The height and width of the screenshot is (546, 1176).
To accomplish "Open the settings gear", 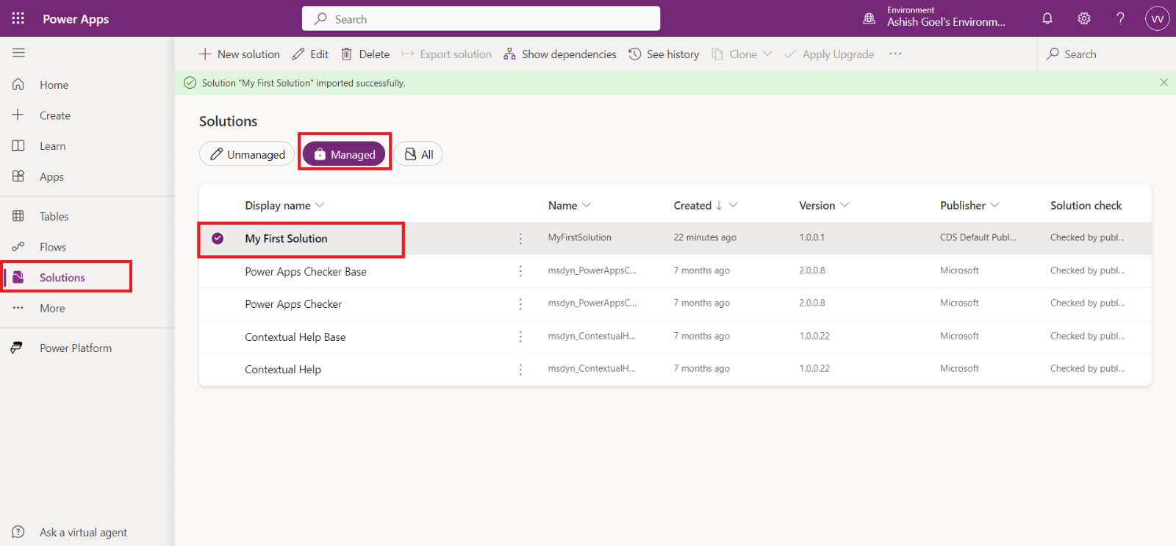I will coord(1084,18).
